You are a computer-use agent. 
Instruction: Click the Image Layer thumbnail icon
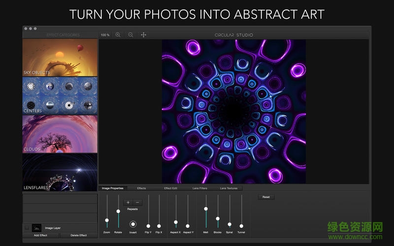pyautogui.click(x=37, y=228)
